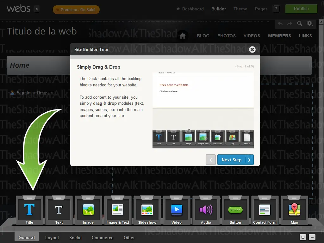324x243 pixels.
Task: Click the home icon in the site navigation
Action: pyautogui.click(x=183, y=36)
